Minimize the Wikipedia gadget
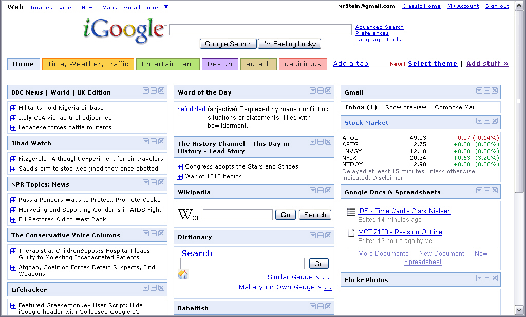526x317 pixels. coord(321,190)
